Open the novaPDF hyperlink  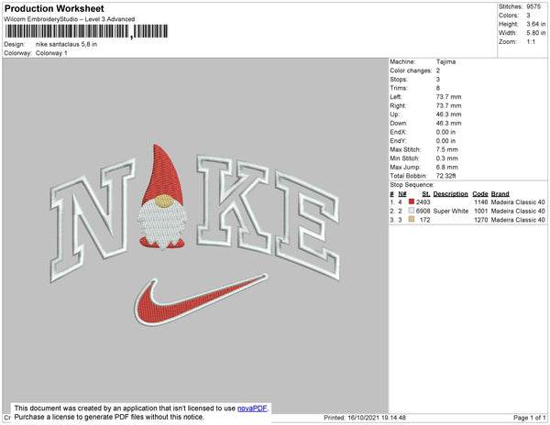tap(252, 409)
